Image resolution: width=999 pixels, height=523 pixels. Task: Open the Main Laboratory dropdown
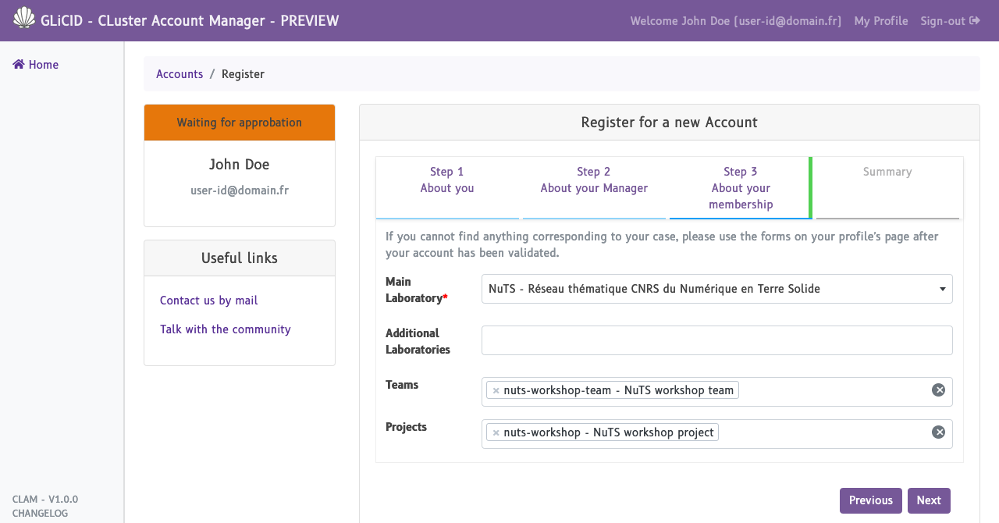point(716,289)
